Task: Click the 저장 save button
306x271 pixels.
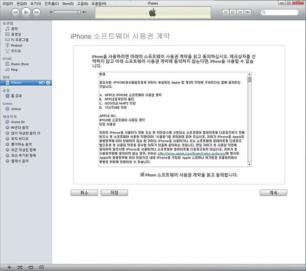Action: 114,193
